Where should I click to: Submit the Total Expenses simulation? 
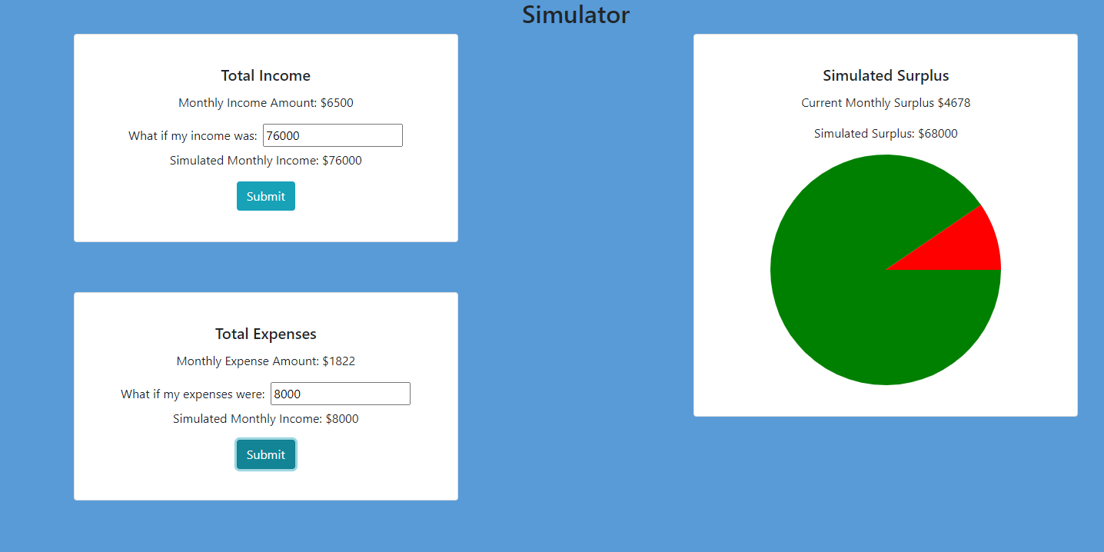(x=266, y=454)
